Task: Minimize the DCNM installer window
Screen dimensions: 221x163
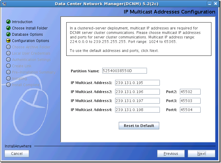Action: (x=210, y=4)
